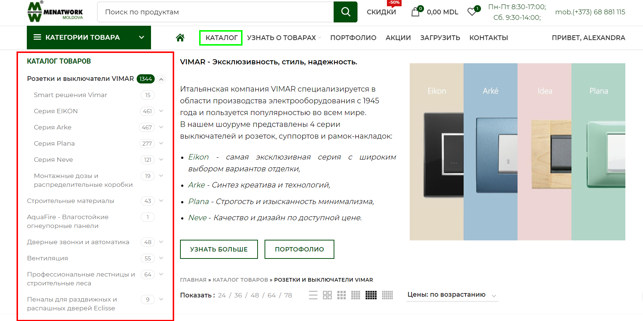
Task: Focus the Поиск по продуктам search field
Action: 216,12
